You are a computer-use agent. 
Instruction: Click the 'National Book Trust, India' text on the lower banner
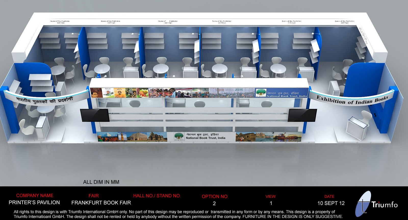click(x=206, y=138)
